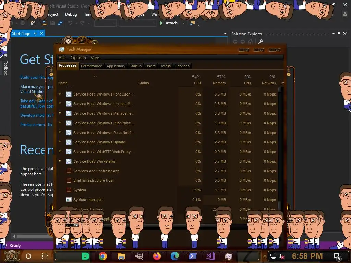351x263 pixels.
Task: Select the Processes tab
Action: 68,65
